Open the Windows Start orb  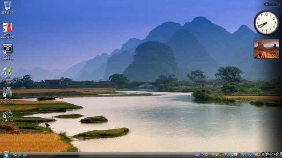[6, 154]
